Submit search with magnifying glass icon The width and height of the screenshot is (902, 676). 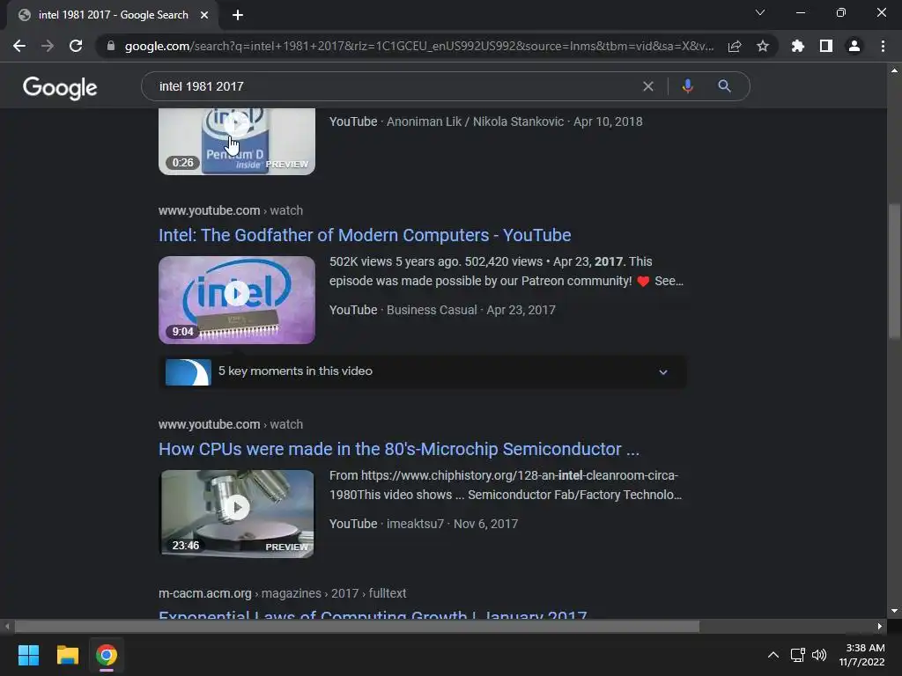(x=724, y=86)
